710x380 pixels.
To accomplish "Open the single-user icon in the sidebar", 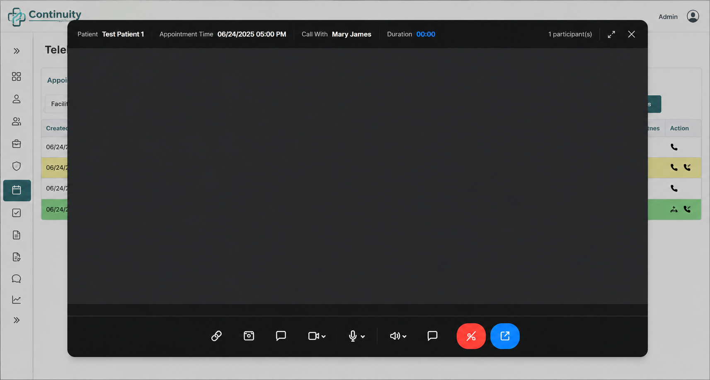I will click(x=17, y=99).
